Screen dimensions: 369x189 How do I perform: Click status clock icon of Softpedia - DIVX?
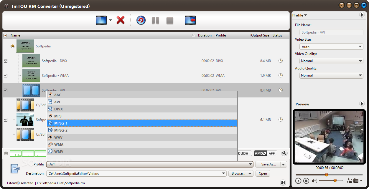pos(281,61)
